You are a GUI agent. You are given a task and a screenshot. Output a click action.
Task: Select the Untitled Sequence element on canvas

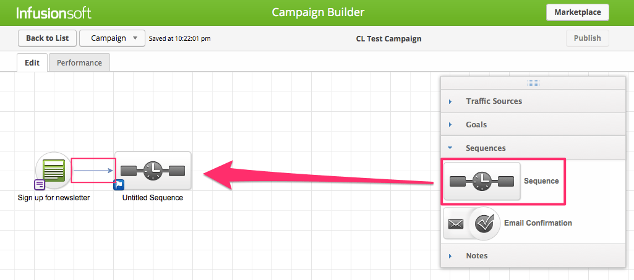tap(153, 171)
